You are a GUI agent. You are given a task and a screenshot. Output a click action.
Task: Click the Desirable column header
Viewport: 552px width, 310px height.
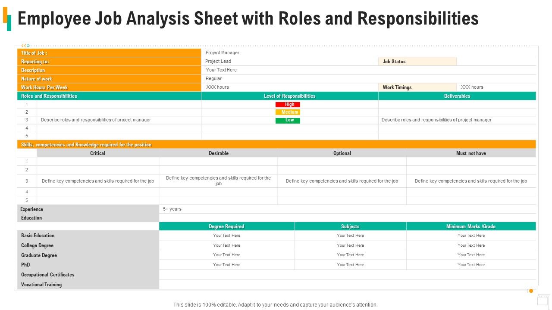point(219,153)
